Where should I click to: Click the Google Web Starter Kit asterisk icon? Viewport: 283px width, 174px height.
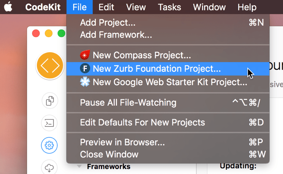tap(85, 82)
